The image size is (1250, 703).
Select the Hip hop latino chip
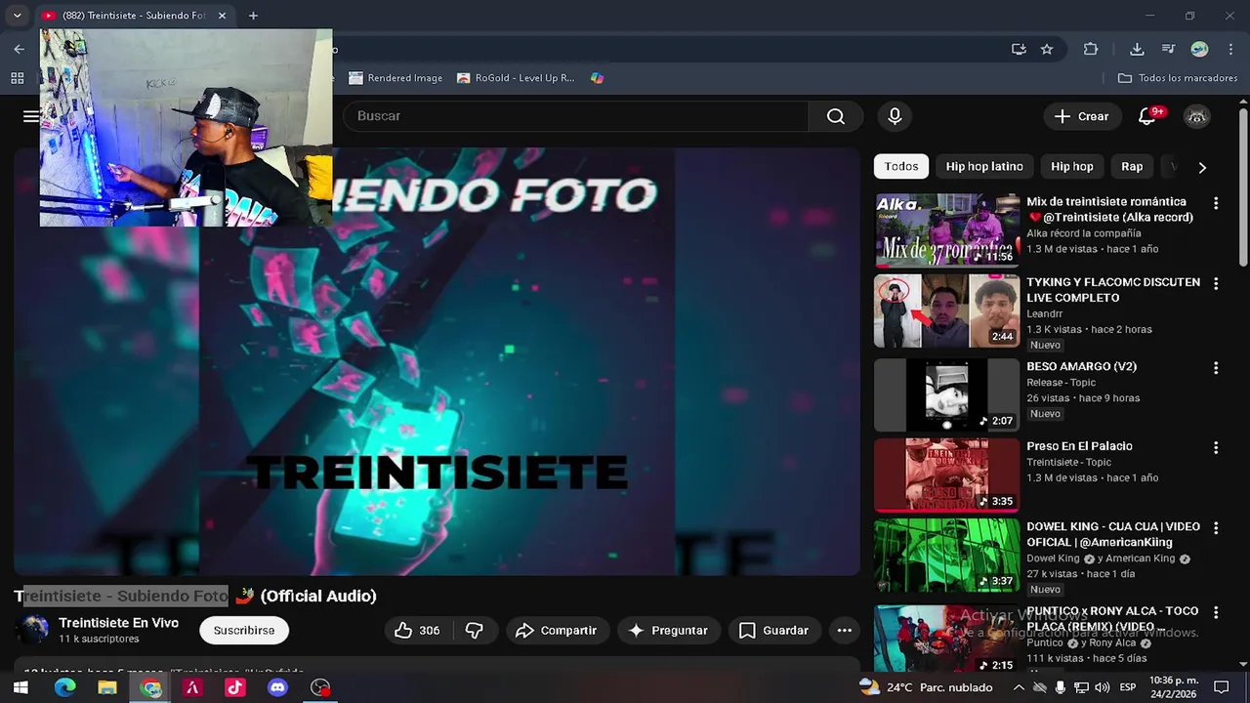click(x=984, y=167)
